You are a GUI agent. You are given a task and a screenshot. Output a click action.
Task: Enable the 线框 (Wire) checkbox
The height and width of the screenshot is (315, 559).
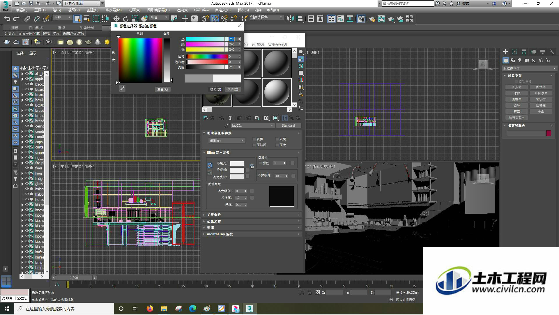(x=254, y=139)
